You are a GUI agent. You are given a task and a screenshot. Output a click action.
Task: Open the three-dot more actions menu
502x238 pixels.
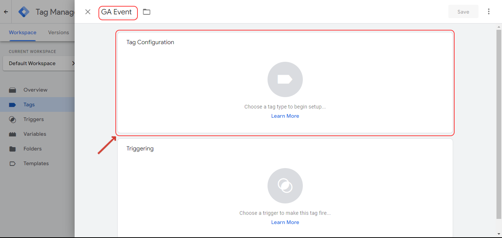(489, 11)
